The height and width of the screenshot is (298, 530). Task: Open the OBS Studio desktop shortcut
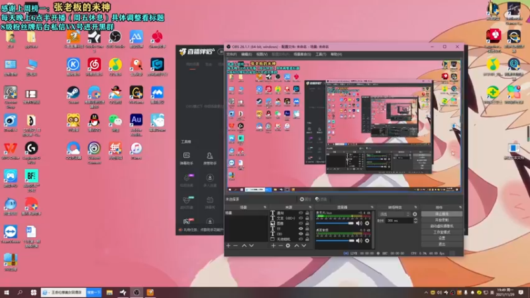point(115,39)
